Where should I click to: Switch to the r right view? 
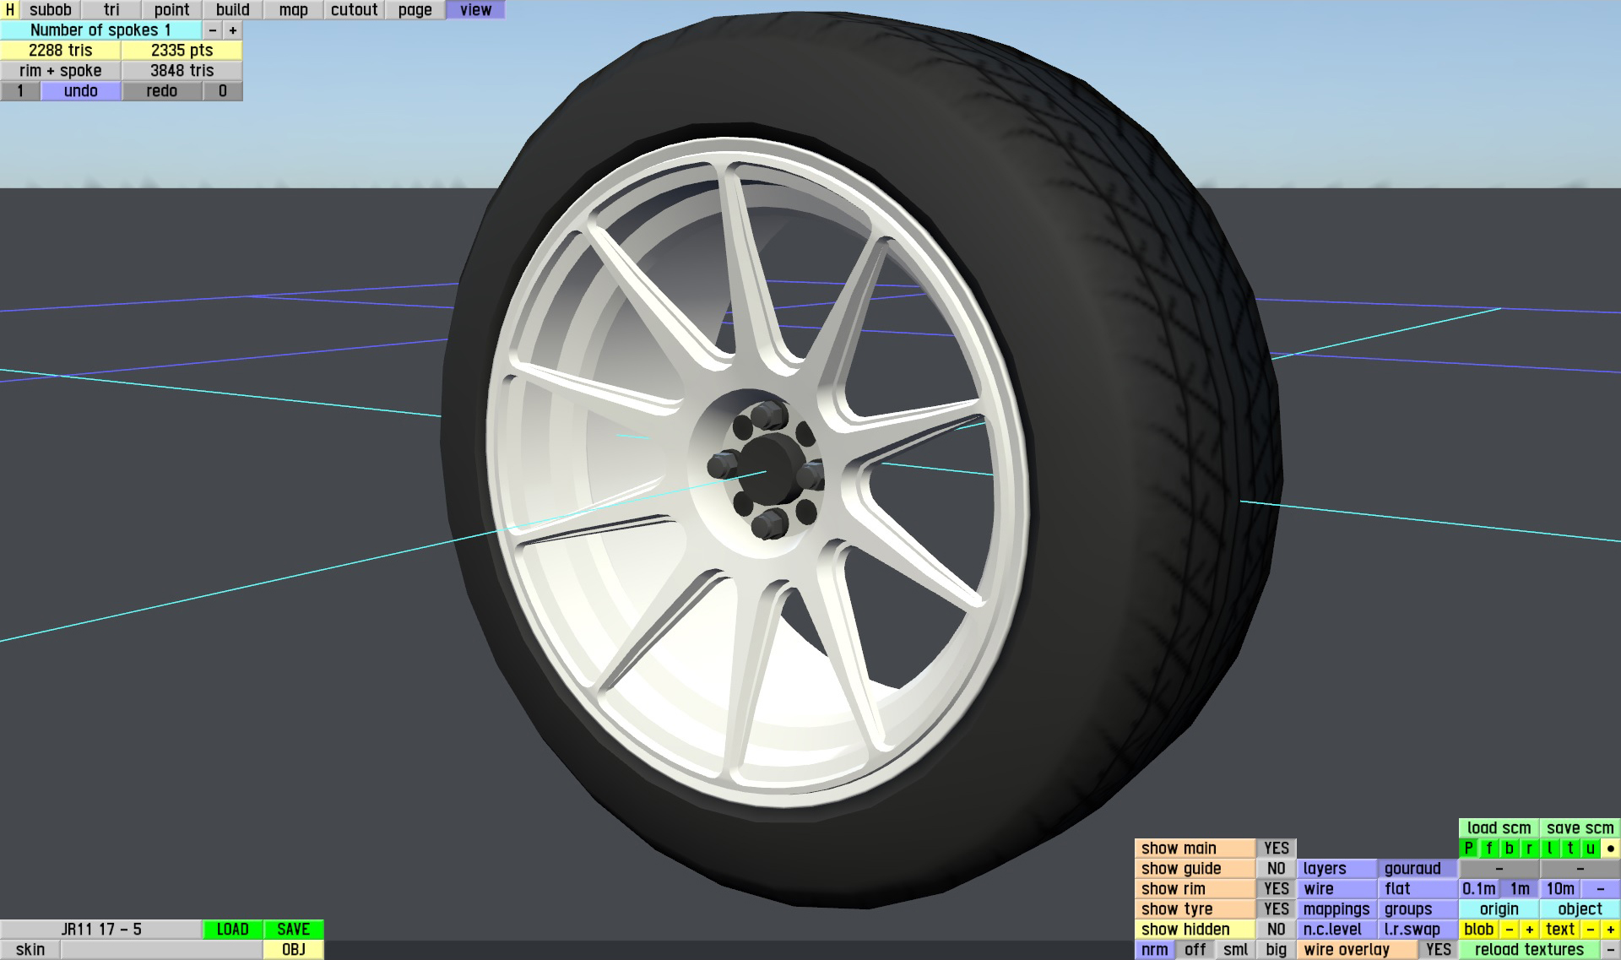pyautogui.click(x=1529, y=849)
